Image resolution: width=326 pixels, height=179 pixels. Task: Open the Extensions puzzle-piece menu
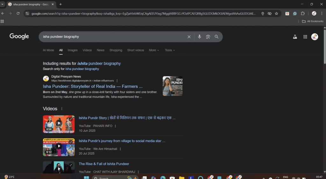[303, 14]
